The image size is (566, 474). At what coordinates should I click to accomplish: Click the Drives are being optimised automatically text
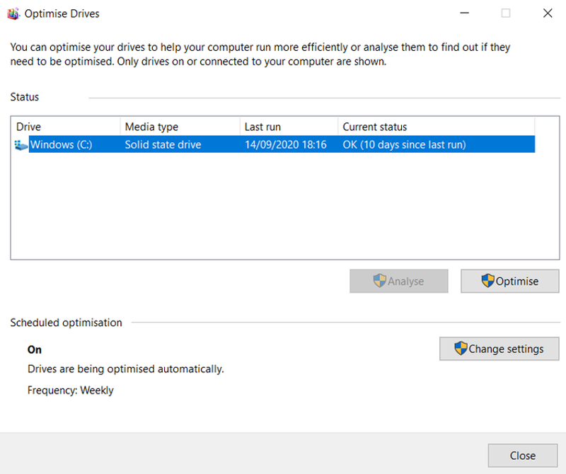click(126, 369)
